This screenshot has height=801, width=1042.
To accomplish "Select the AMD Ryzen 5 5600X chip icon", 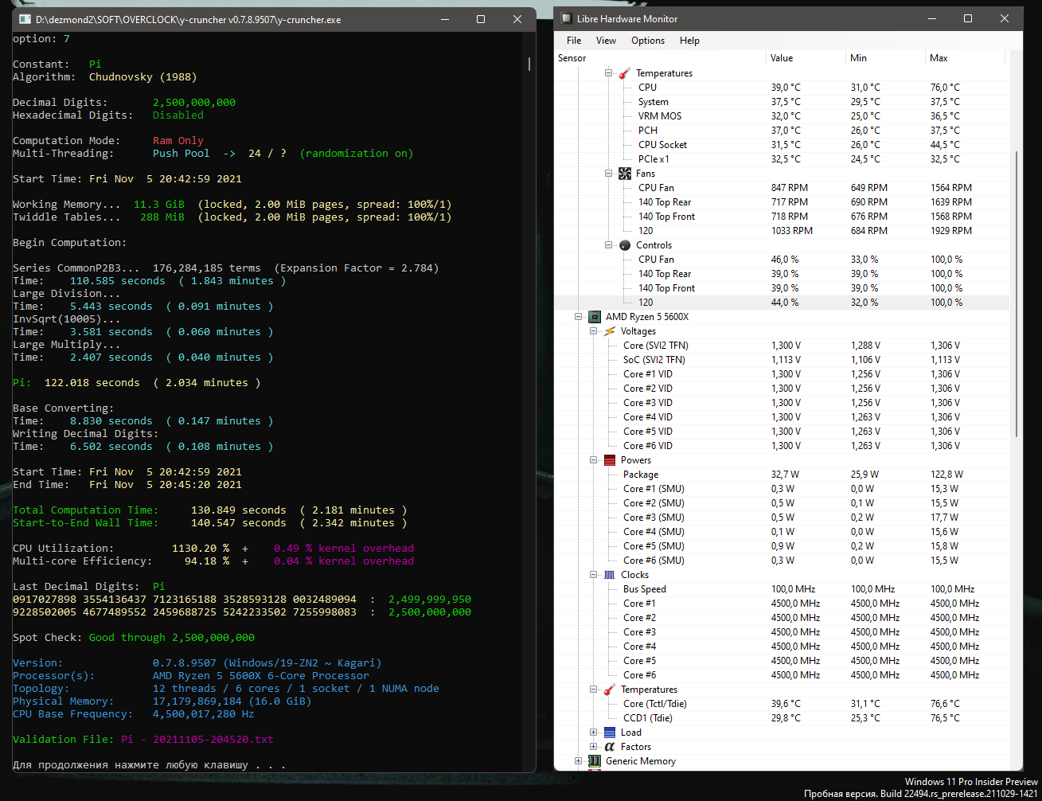I will coord(594,317).
